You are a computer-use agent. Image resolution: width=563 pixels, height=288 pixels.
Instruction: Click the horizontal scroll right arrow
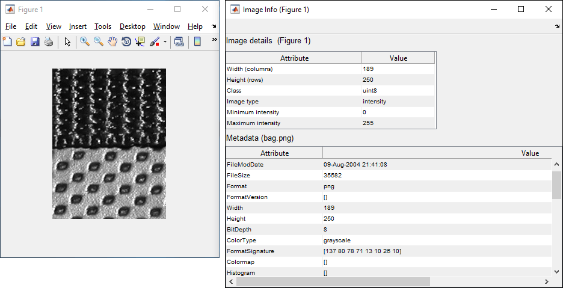pos(547,282)
